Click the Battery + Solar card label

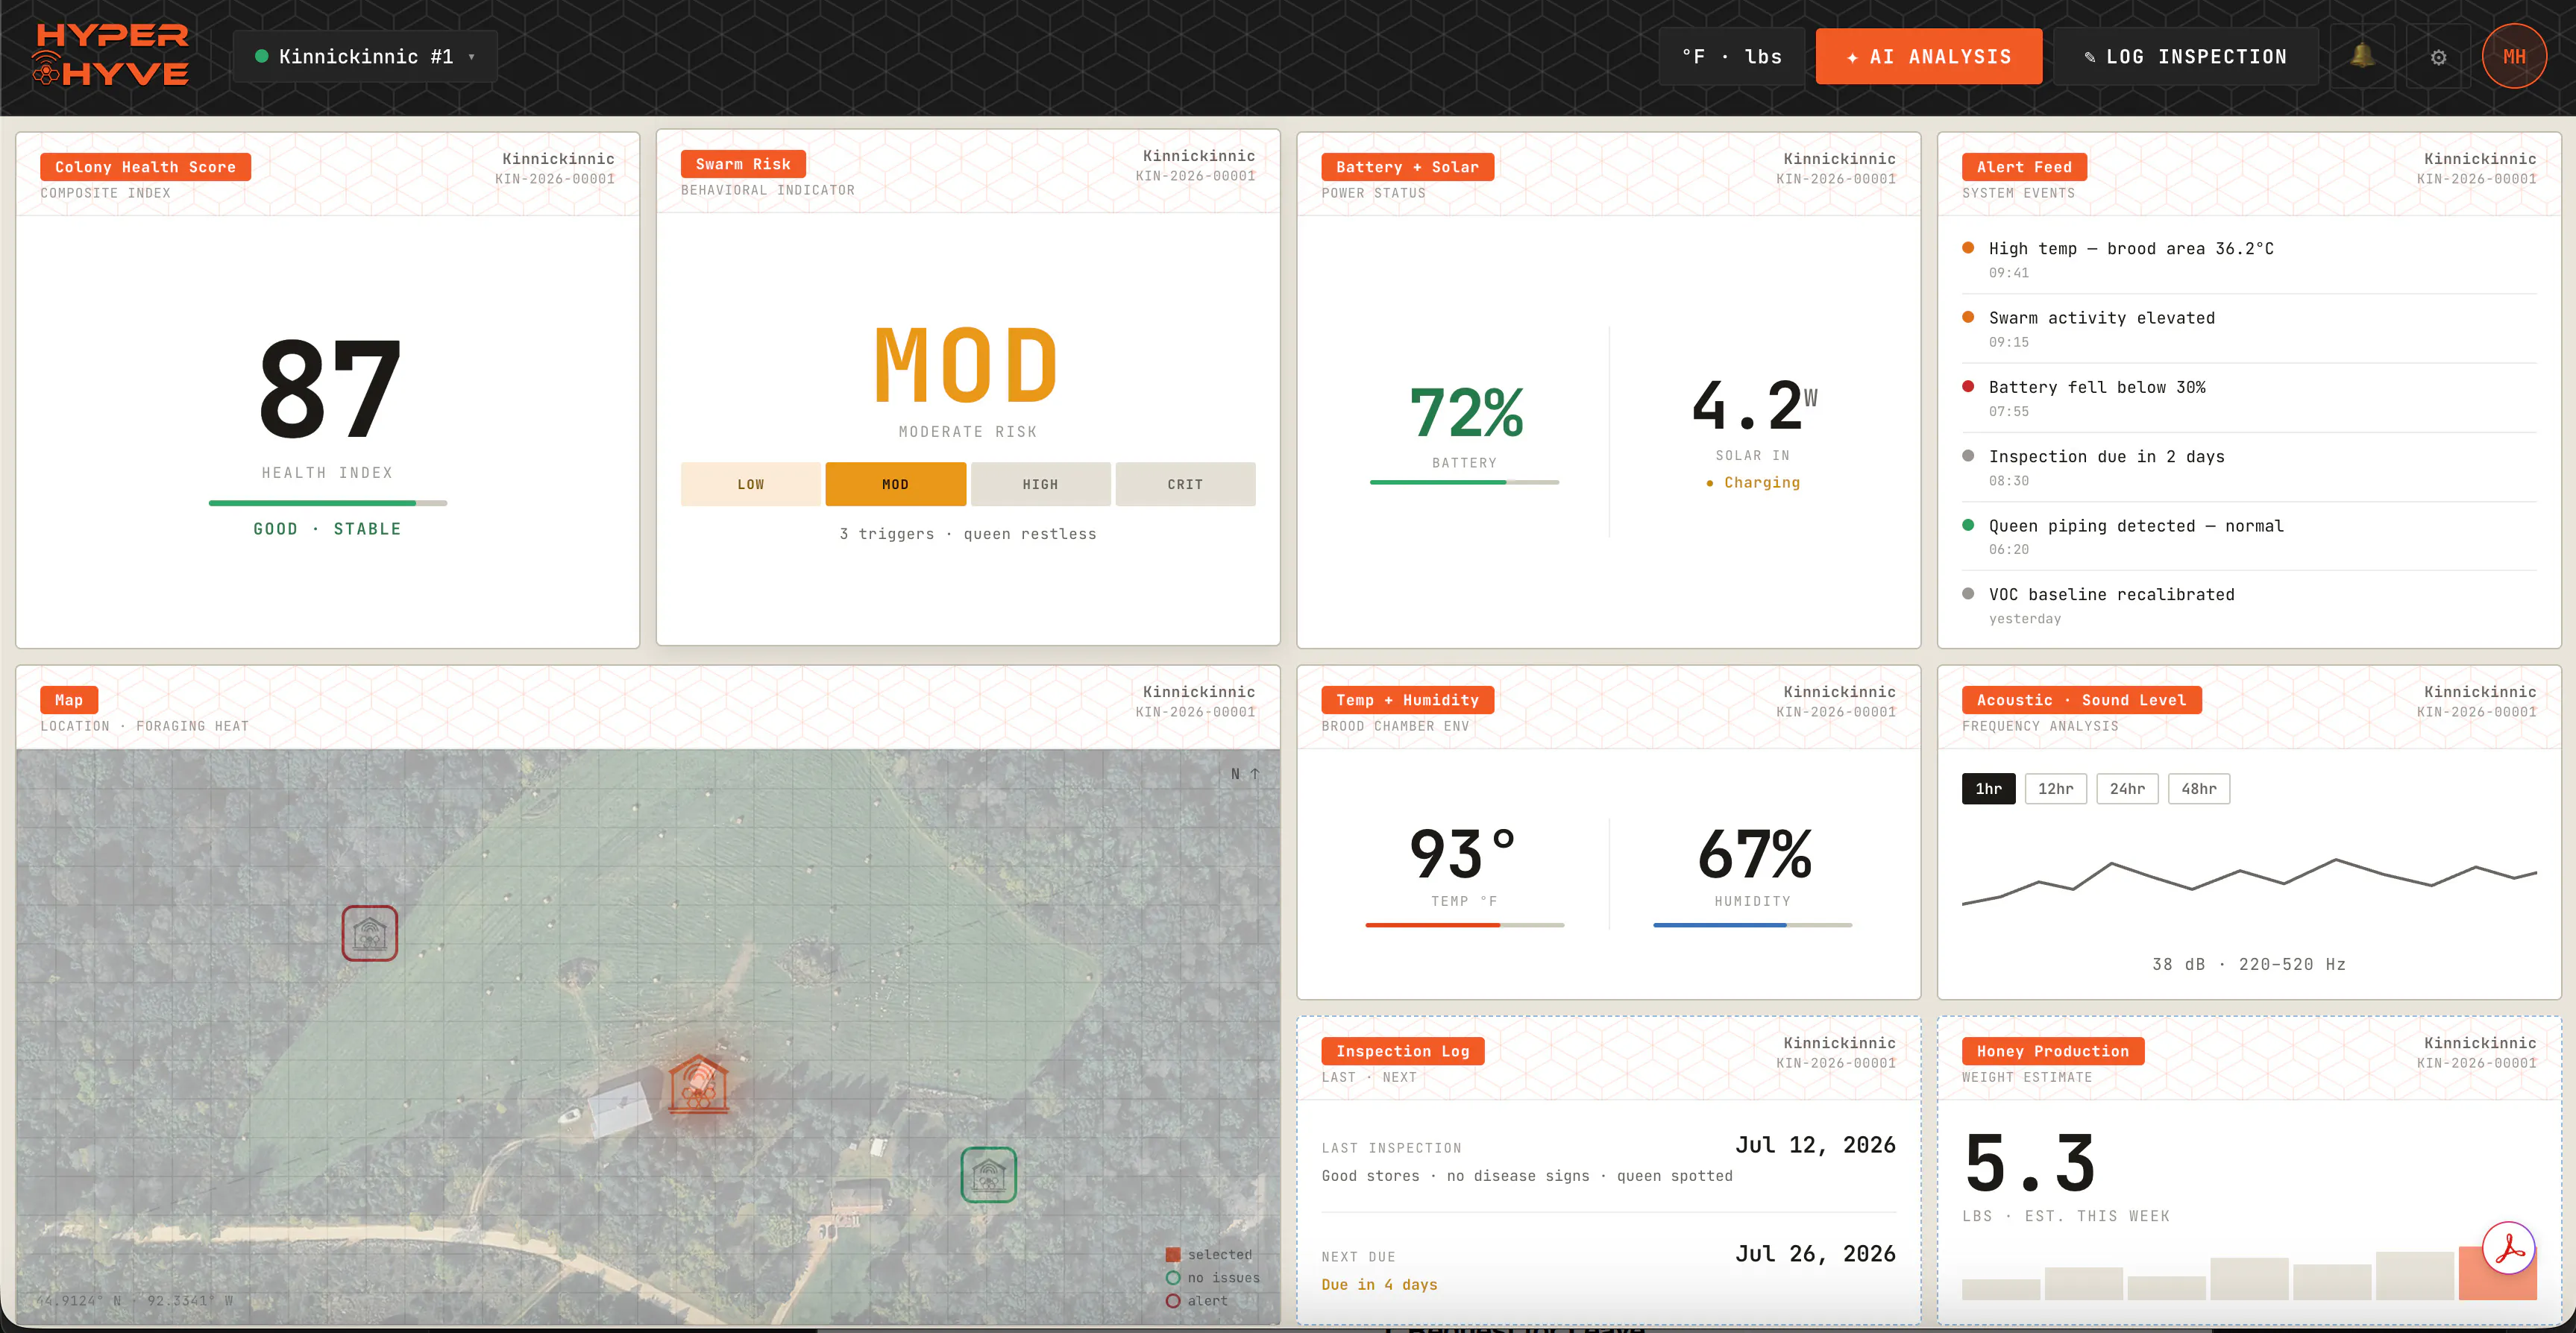1407,167
